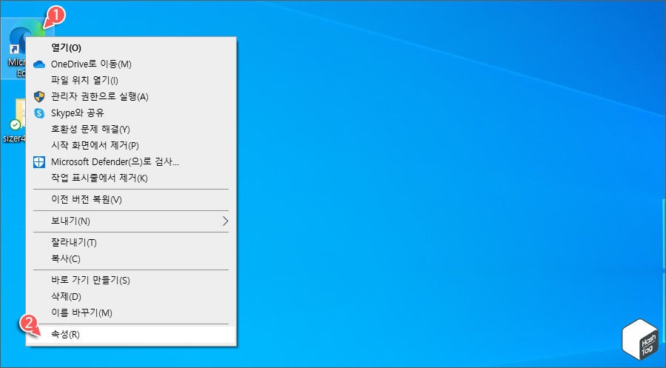
Task: Click the OneDrive cloud icon
Action: click(39, 64)
